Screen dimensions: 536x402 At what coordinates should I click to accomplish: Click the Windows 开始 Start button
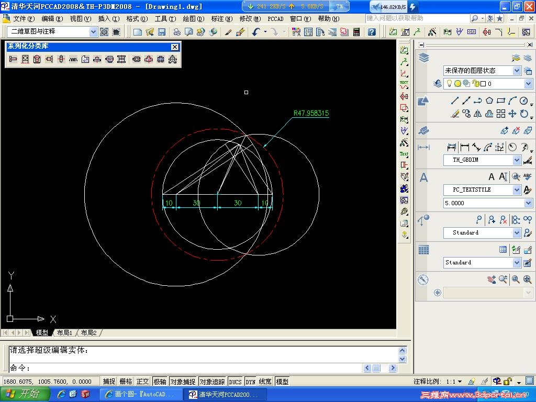coord(25,394)
